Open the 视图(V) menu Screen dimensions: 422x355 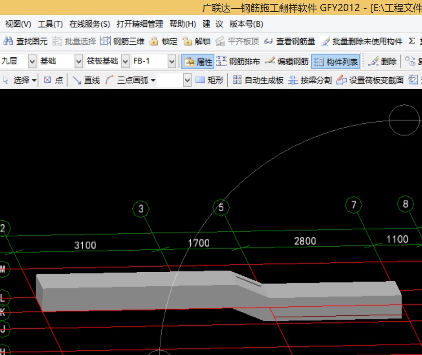tap(18, 24)
